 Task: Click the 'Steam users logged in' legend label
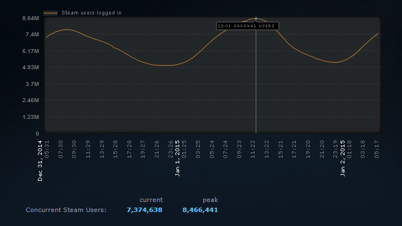tap(91, 13)
